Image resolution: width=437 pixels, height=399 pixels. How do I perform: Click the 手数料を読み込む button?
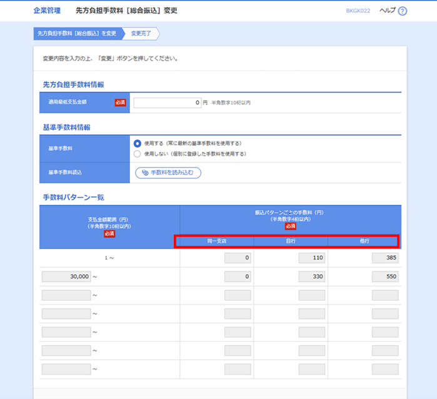point(168,173)
